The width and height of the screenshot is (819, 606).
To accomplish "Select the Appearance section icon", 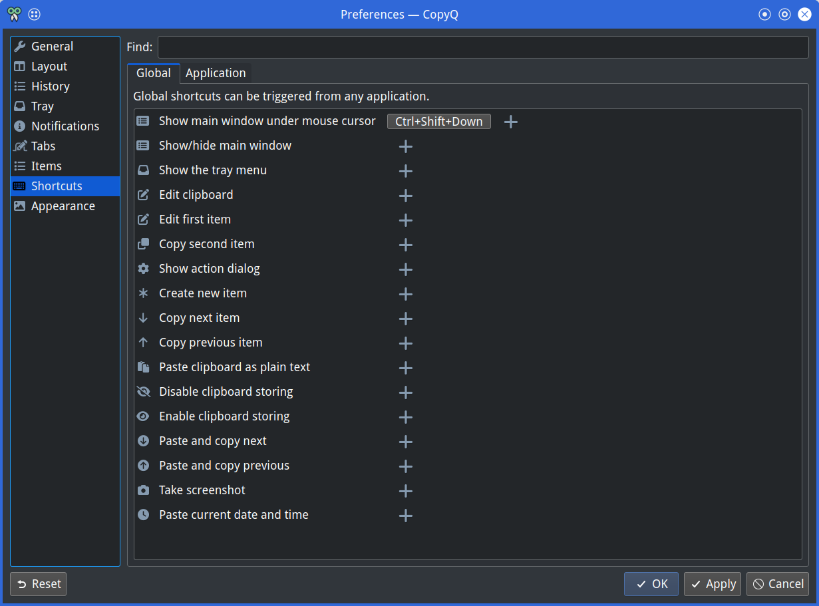I will (19, 206).
